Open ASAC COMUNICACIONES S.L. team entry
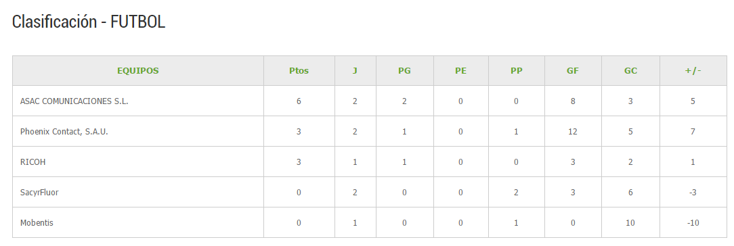This screenshot has height=246, width=734. 74,101
